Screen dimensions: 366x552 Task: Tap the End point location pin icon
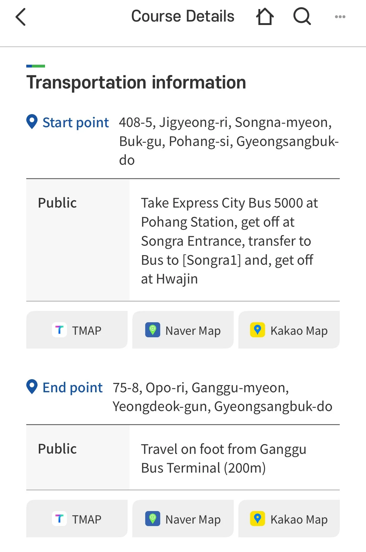point(32,387)
